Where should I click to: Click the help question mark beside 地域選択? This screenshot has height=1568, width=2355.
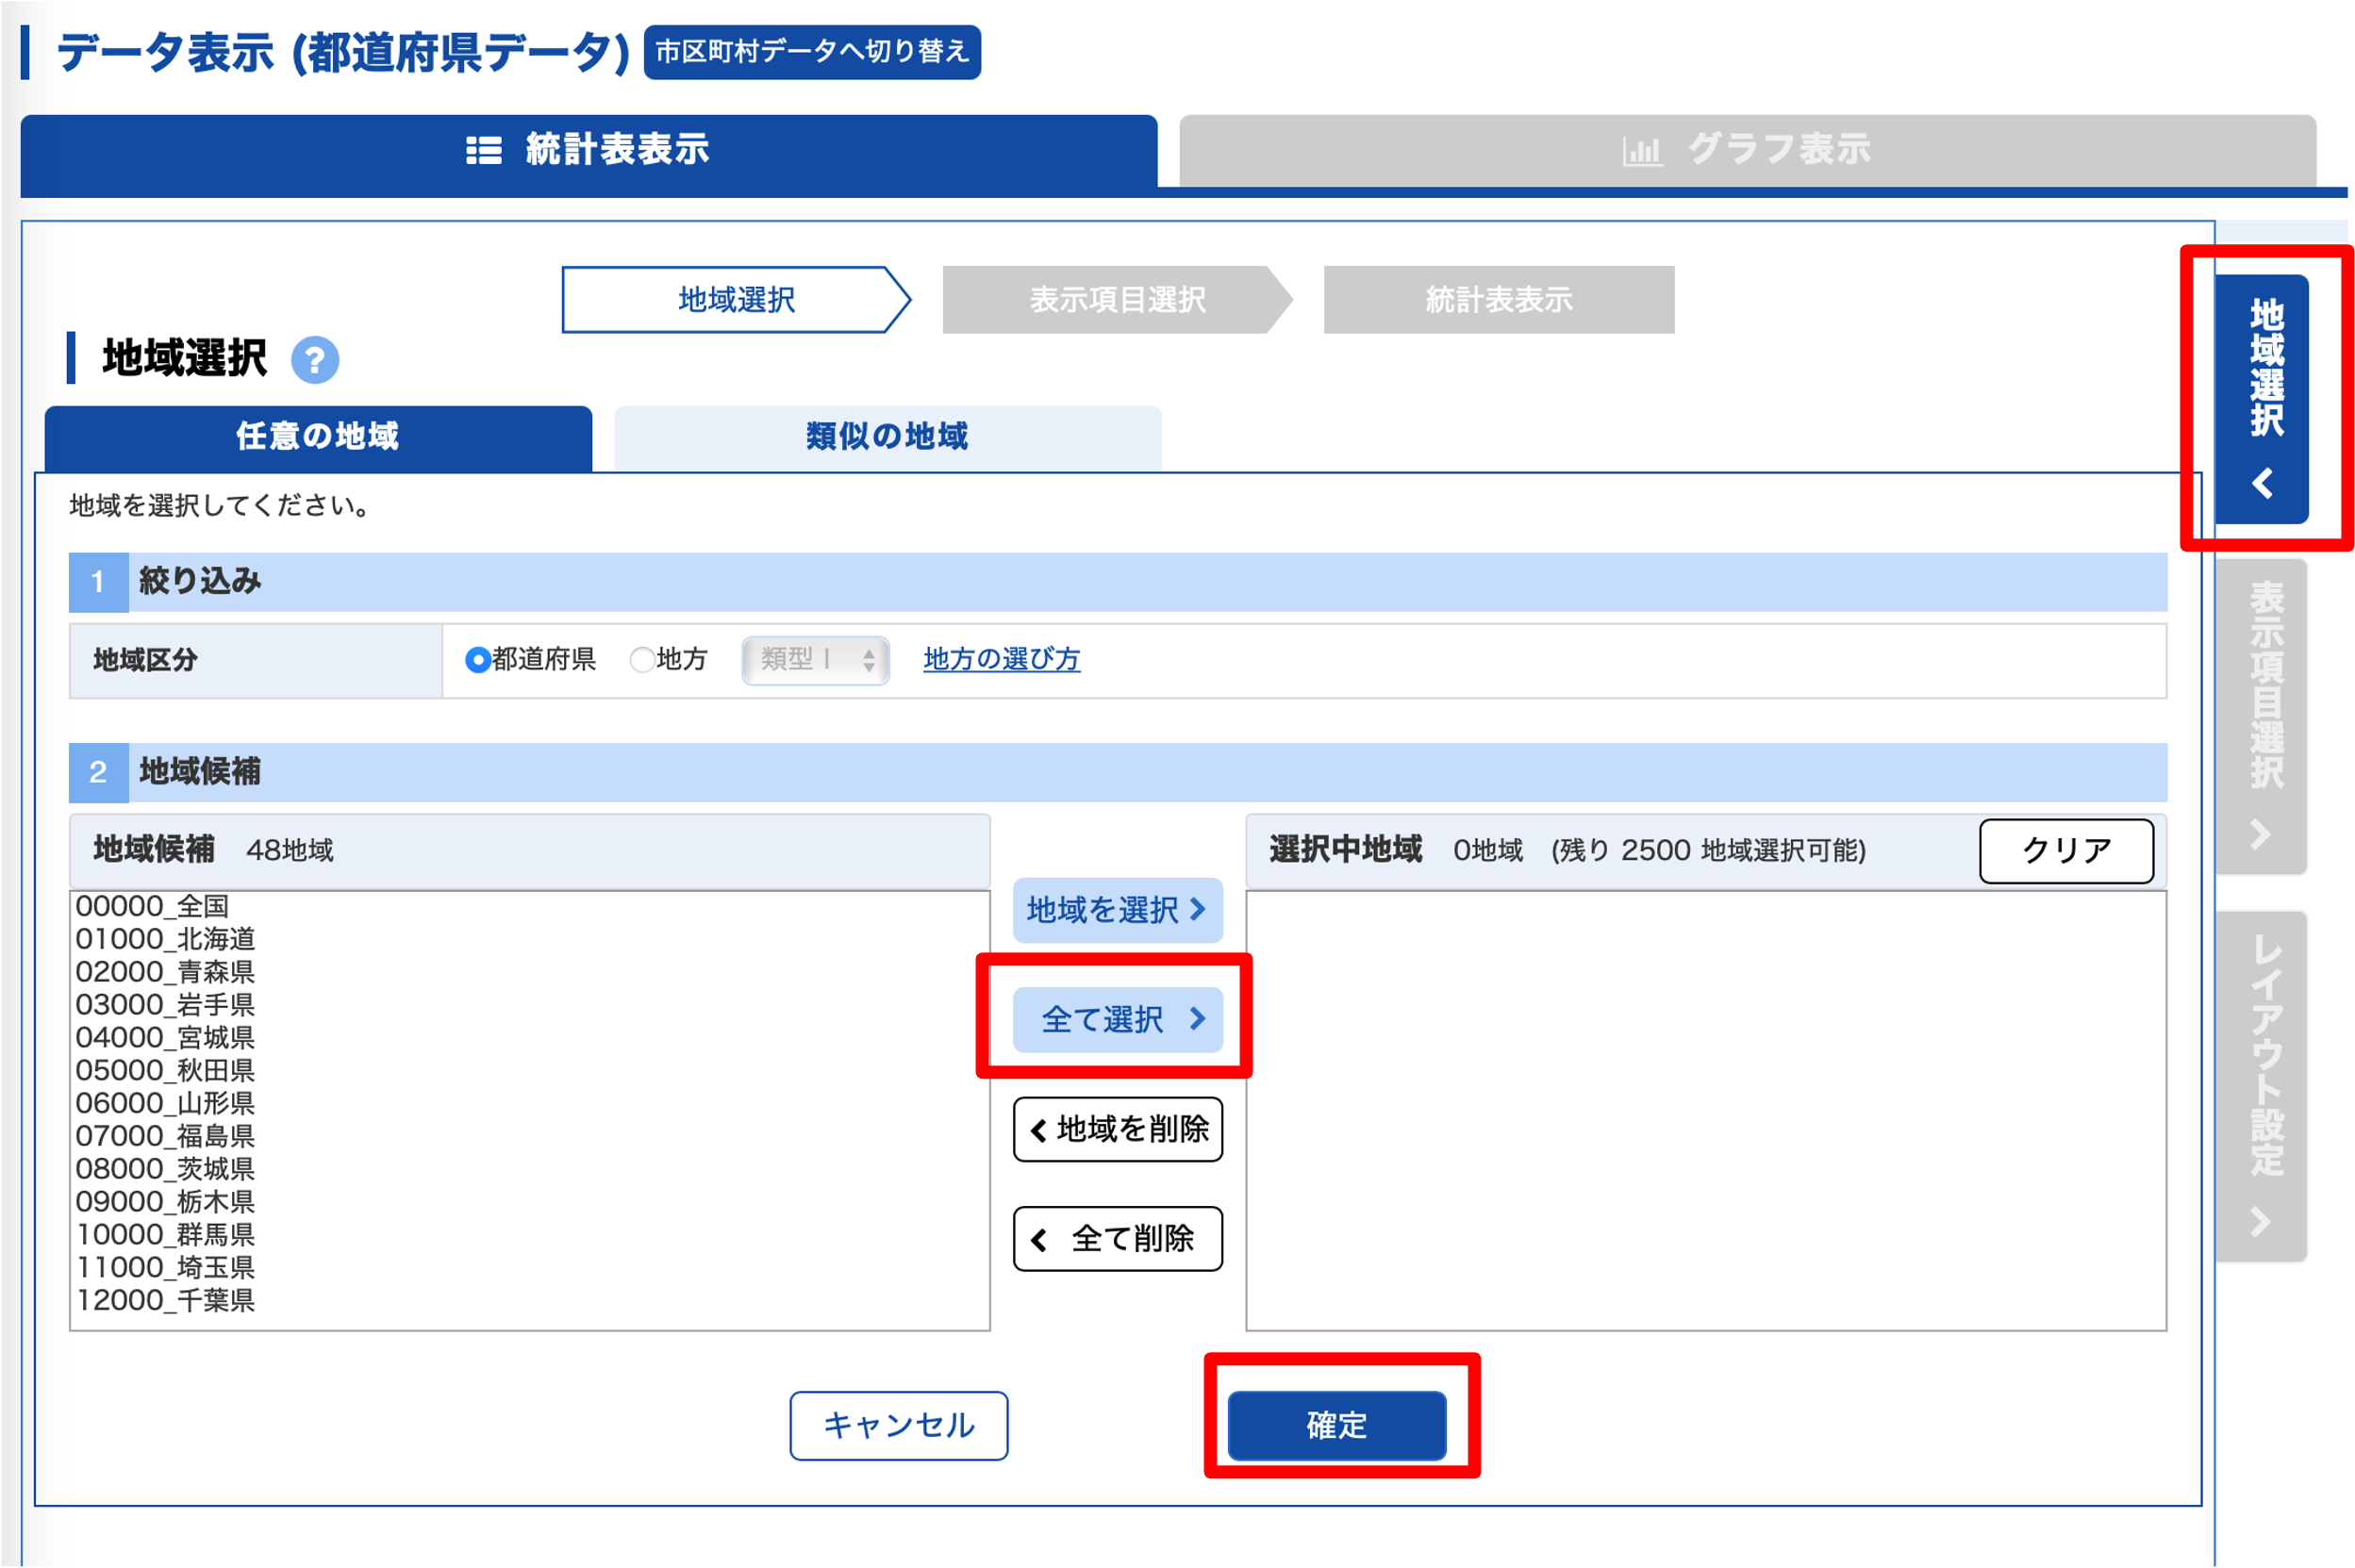click(315, 359)
